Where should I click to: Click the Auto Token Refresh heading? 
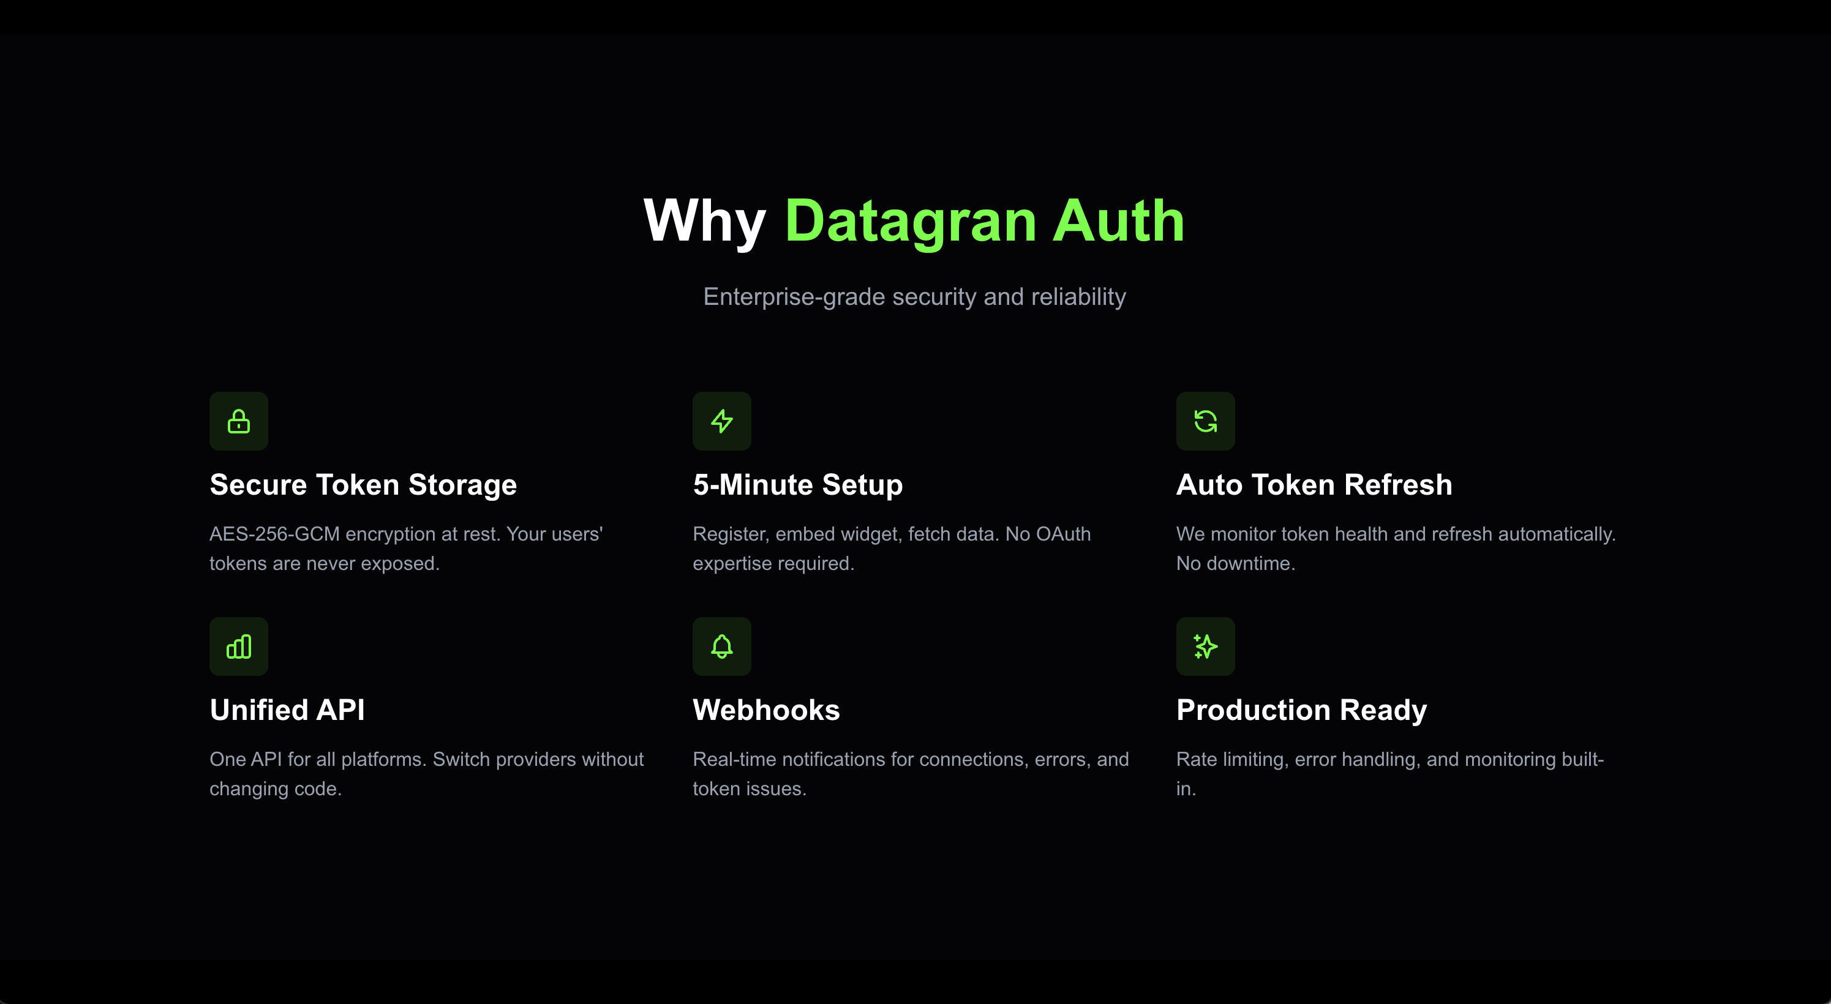point(1314,485)
